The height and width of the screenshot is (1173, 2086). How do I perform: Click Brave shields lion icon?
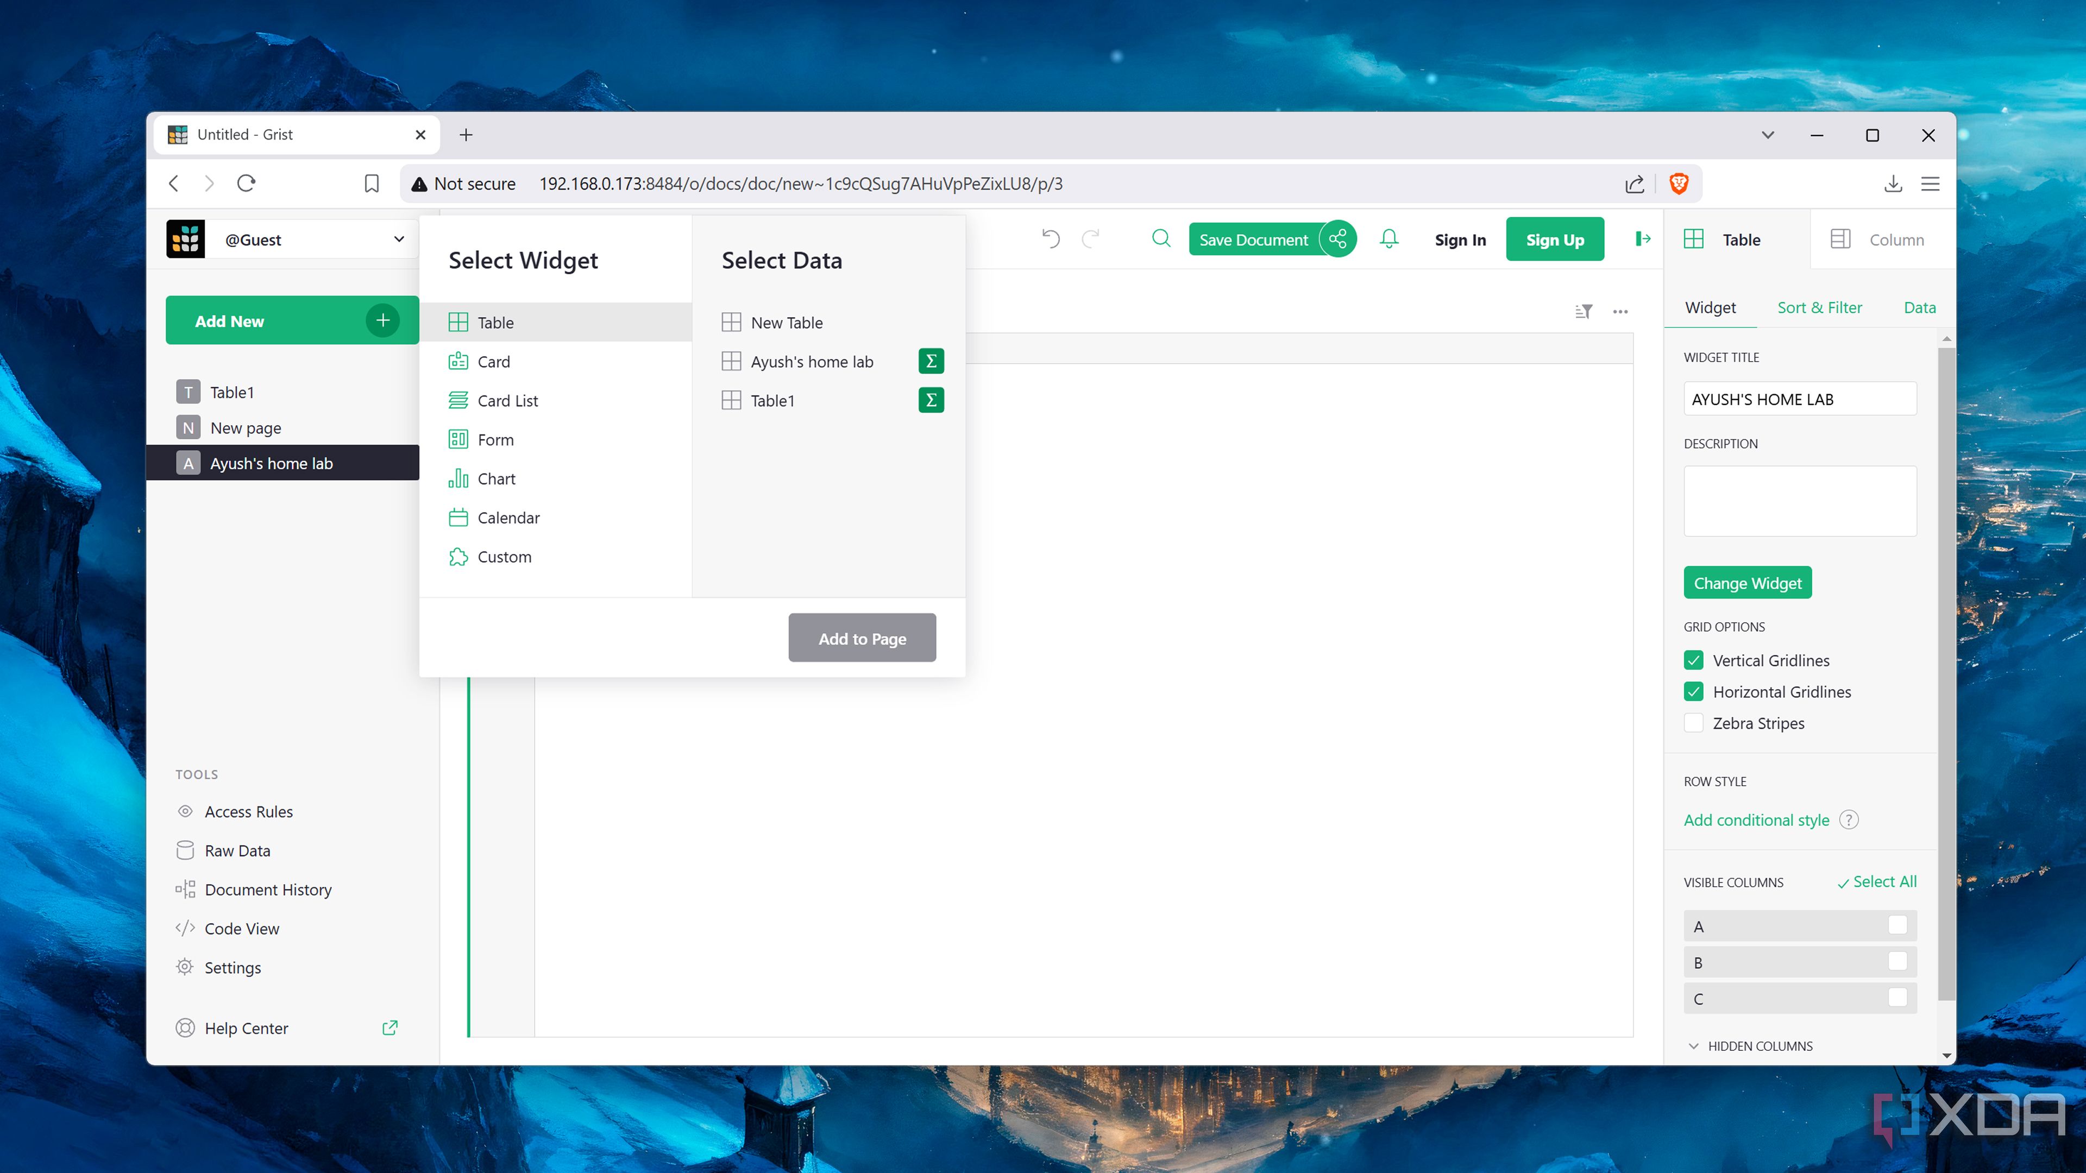click(1678, 184)
